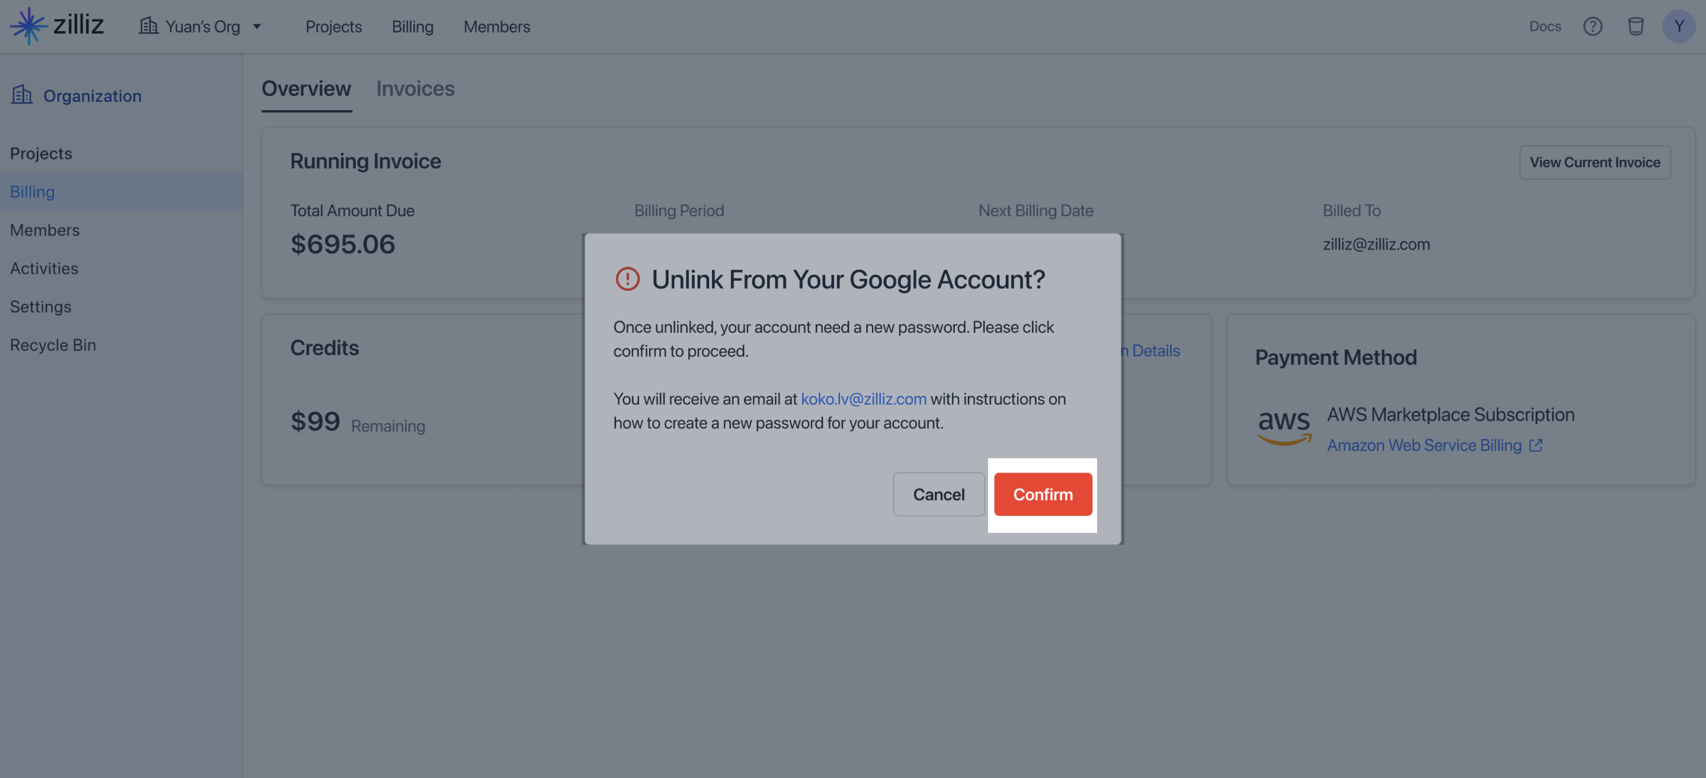Screen dimensions: 1706x778
Task: Cancel the unlink dialog
Action: (938, 494)
